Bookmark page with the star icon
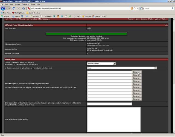175x137 pixels. pos(135,8)
